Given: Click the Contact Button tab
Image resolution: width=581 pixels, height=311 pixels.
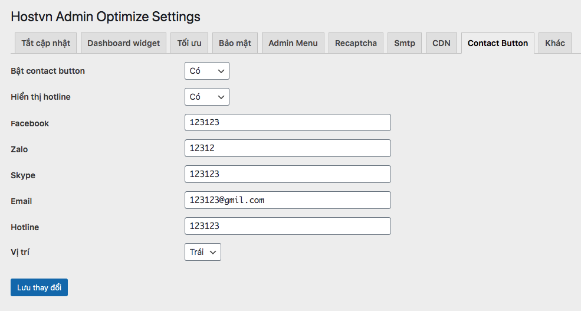Looking at the screenshot, I should (498, 43).
